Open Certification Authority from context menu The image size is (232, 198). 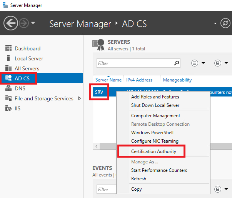click(x=154, y=151)
